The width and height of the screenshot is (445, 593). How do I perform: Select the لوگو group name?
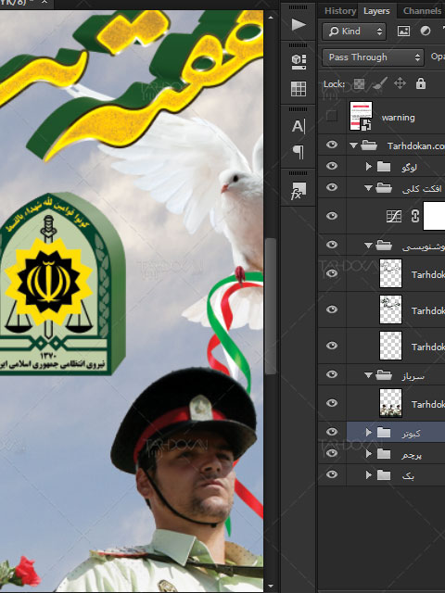pos(409,167)
